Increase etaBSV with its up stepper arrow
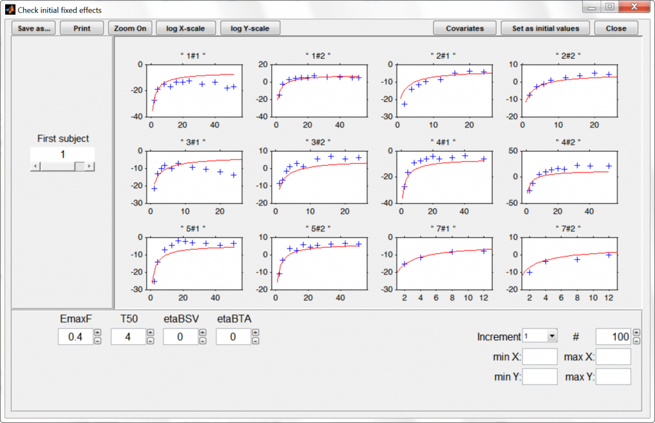Screen dimensions: 655x423 pos(203,332)
